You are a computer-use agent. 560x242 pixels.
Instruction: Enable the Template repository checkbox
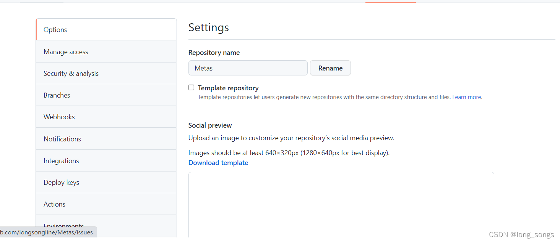tap(192, 88)
